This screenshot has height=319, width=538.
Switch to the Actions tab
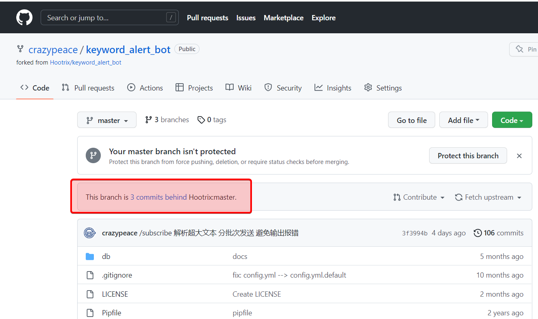pos(145,88)
